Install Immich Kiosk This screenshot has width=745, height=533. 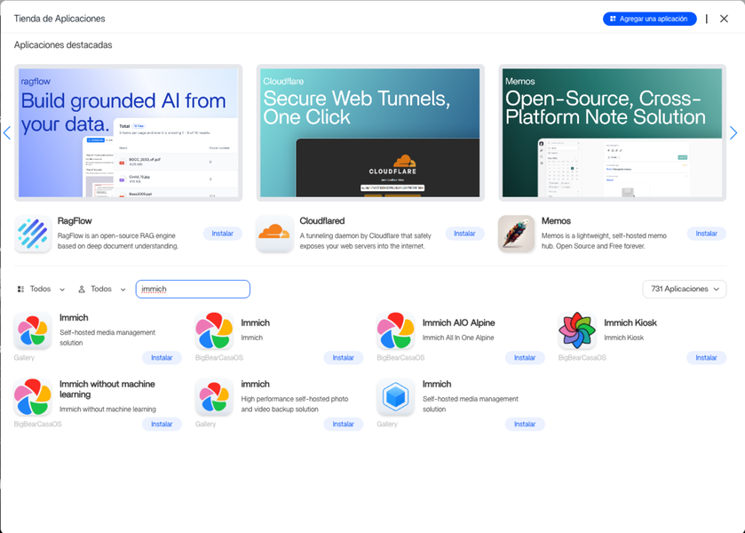[x=706, y=358]
